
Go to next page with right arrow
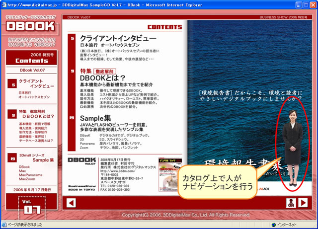[303, 203]
